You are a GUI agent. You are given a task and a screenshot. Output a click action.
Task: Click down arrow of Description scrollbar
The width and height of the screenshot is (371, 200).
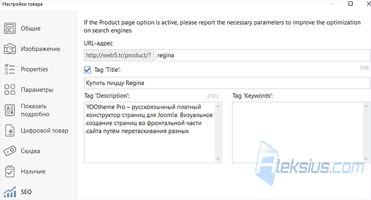218,159
